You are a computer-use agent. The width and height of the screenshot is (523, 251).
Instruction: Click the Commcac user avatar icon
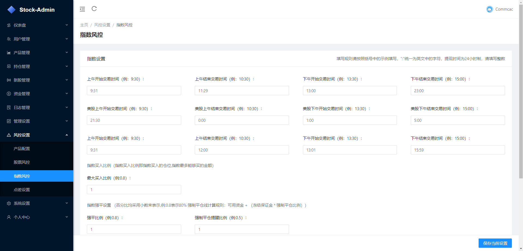[x=489, y=9]
